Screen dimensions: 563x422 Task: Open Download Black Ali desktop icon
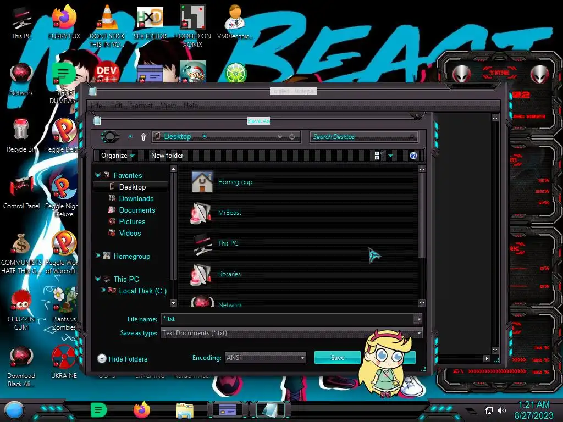[x=21, y=367]
